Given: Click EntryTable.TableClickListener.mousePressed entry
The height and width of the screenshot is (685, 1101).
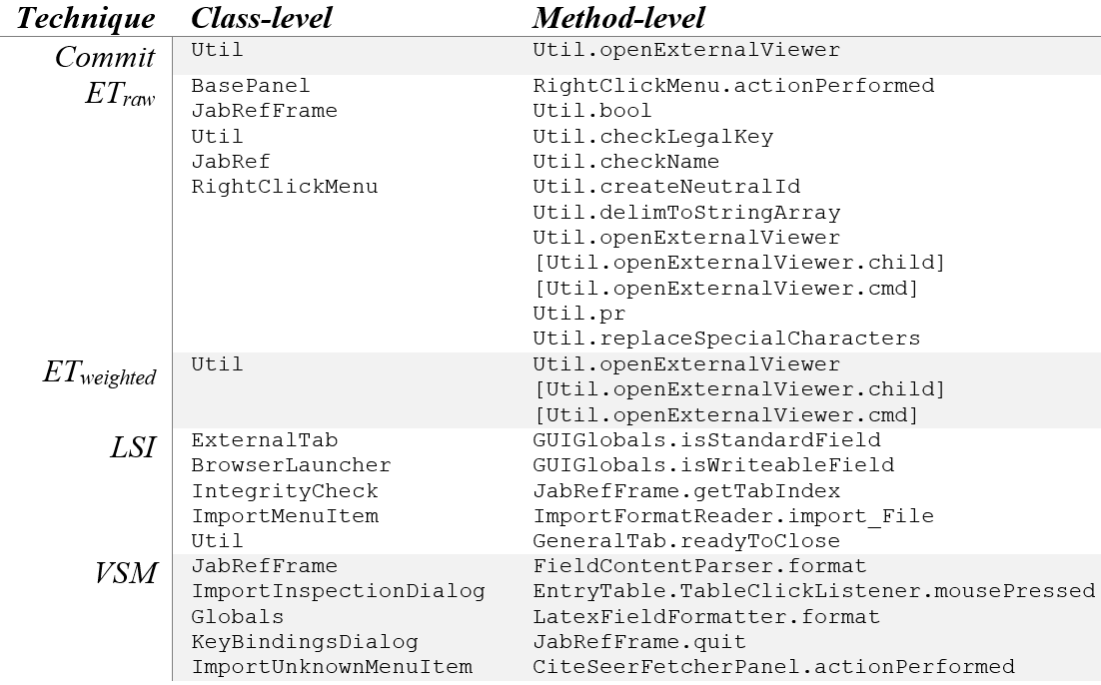Looking at the screenshot, I should 814,591.
